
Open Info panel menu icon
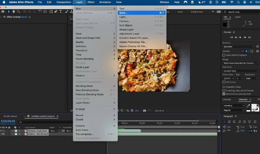coord(230,17)
